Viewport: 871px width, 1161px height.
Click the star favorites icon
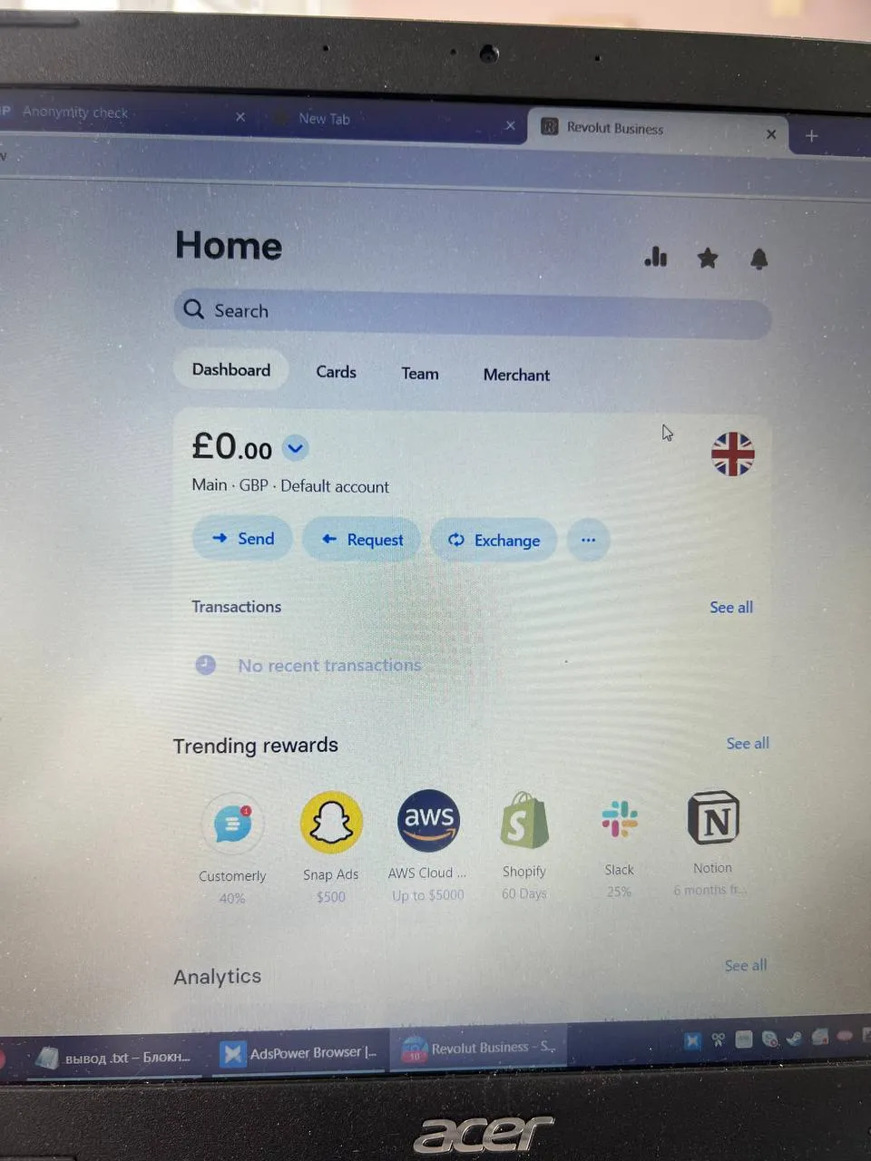point(708,259)
